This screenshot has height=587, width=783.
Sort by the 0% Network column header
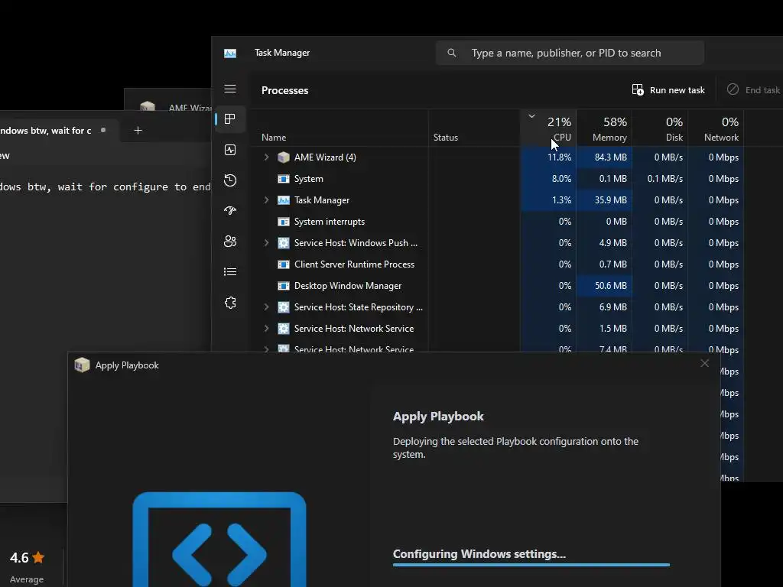click(x=716, y=128)
